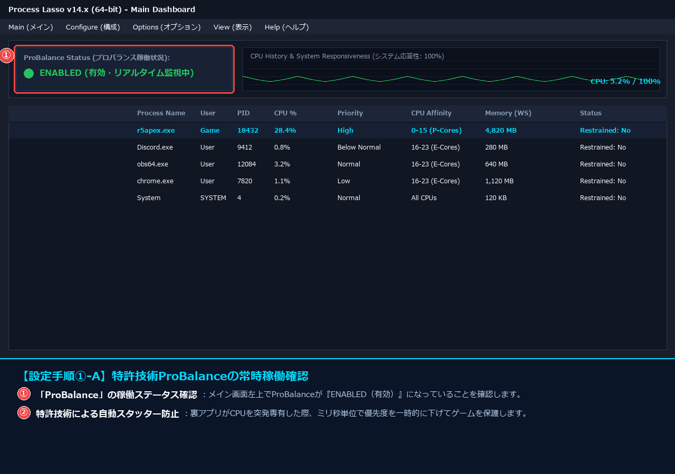The width and height of the screenshot is (675, 474).
Task: Click 0-15 (P-Cores) affinity value
Action: coord(437,131)
